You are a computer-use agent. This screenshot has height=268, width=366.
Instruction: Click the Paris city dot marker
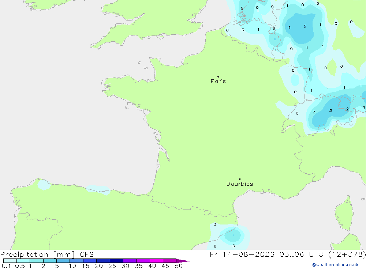pyautogui.click(x=218, y=76)
